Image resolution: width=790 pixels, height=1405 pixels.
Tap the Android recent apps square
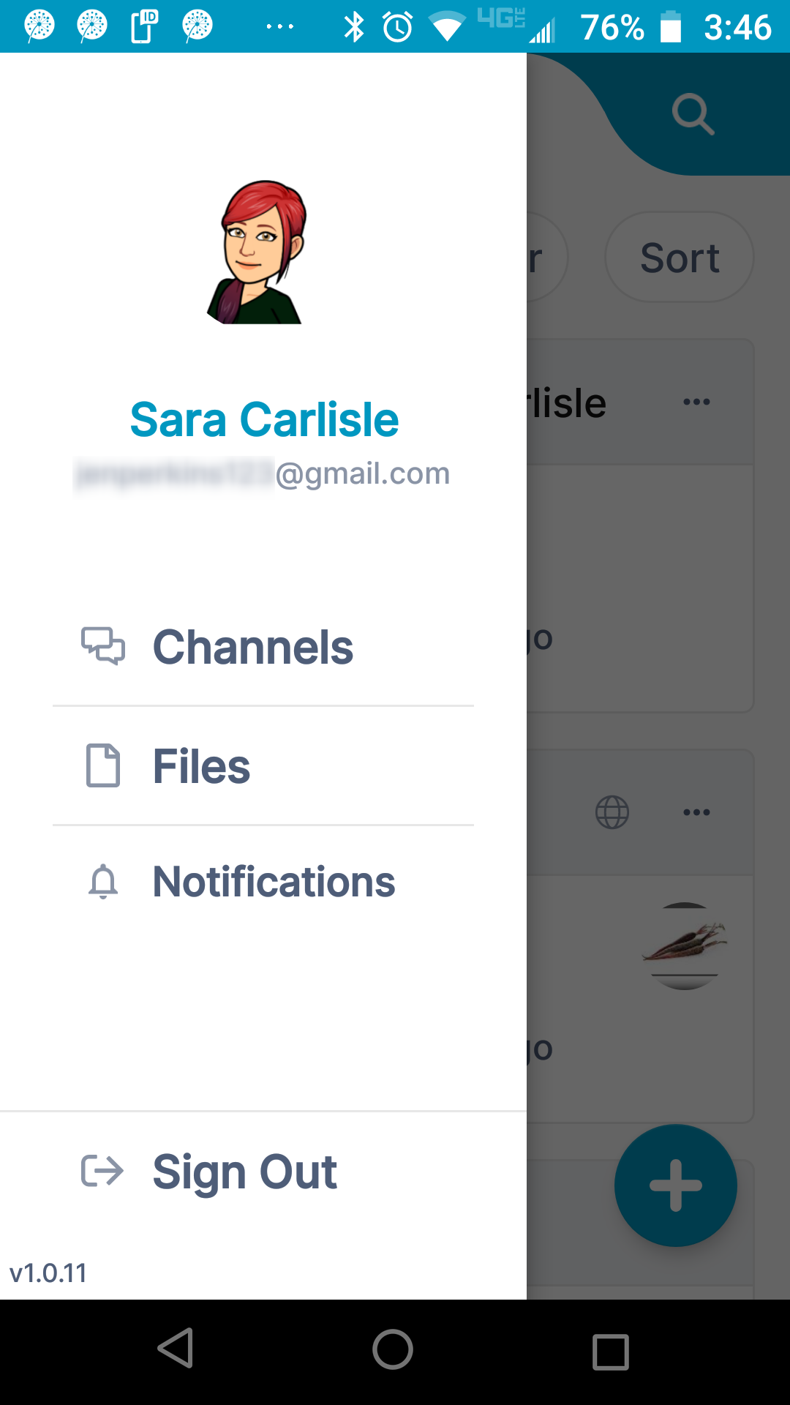tap(611, 1352)
